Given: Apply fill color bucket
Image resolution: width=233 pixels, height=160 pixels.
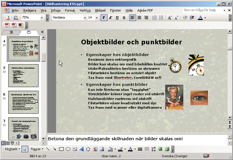Looking at the screenshot, I should 110,149.
